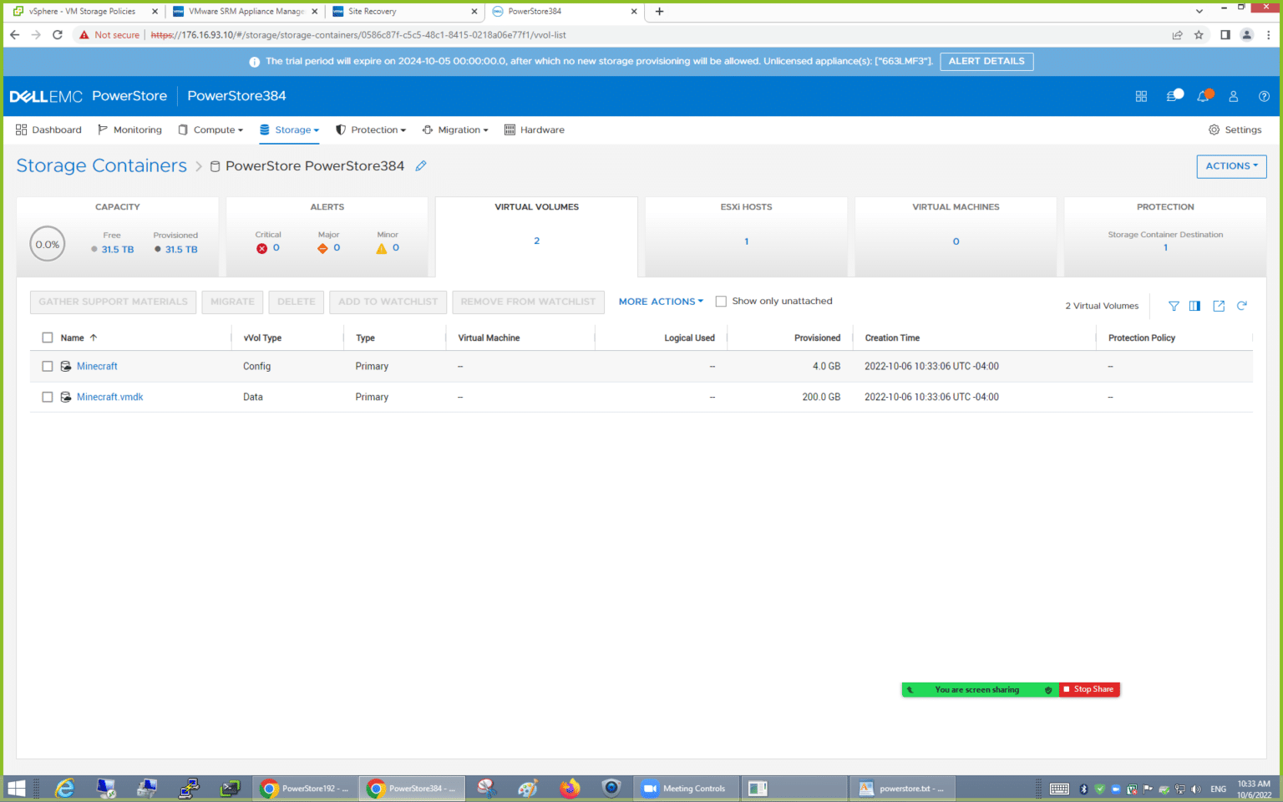Viewport: 1283px width, 802px height.
Task: Open the apps grid icon in PowerStore header
Action: (1141, 96)
